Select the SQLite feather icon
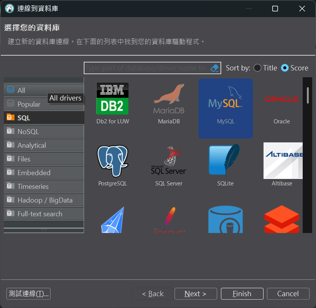Screen dimensions: 316x308 [224, 161]
